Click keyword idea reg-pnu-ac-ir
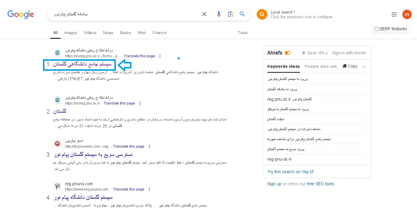This screenshot has width=417, height=214. [279, 159]
